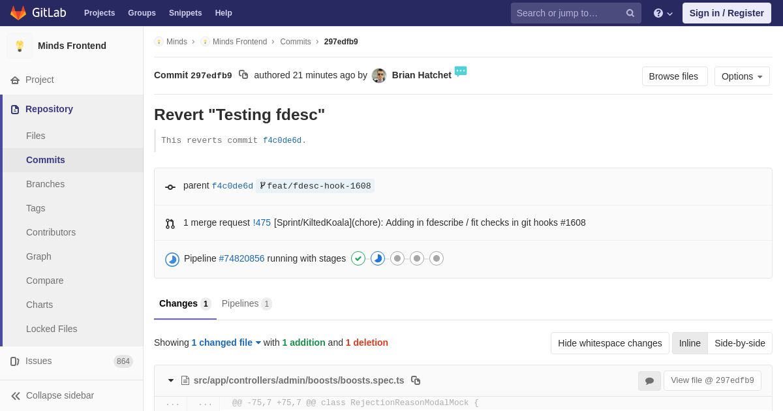783x411 pixels.
Task: Click Hide whitespace changes button
Action: tap(610, 343)
